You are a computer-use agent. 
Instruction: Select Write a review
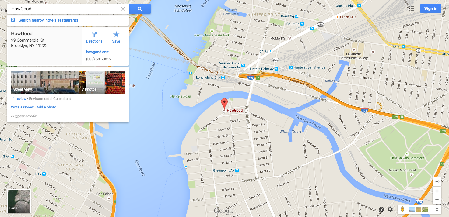coord(22,107)
